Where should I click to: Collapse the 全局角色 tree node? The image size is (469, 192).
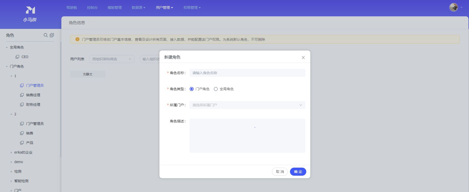coord(7,47)
